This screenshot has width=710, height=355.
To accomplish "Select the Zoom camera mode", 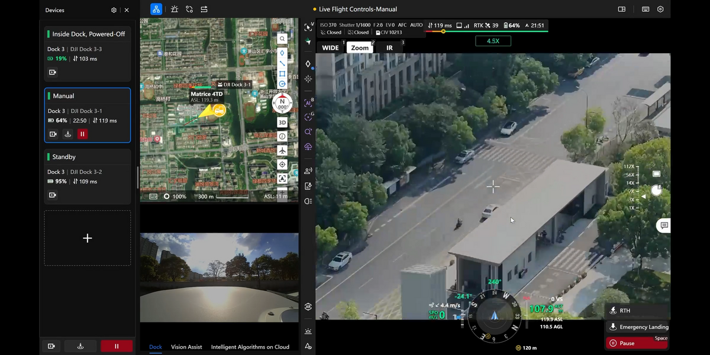I will click(x=360, y=48).
